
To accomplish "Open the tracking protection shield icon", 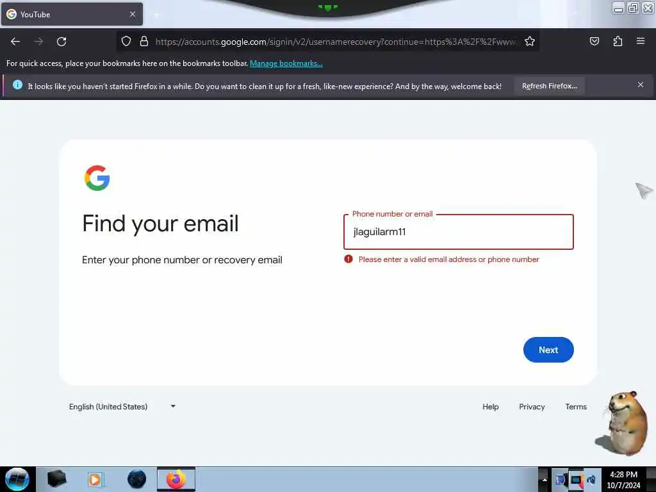I will [126, 42].
